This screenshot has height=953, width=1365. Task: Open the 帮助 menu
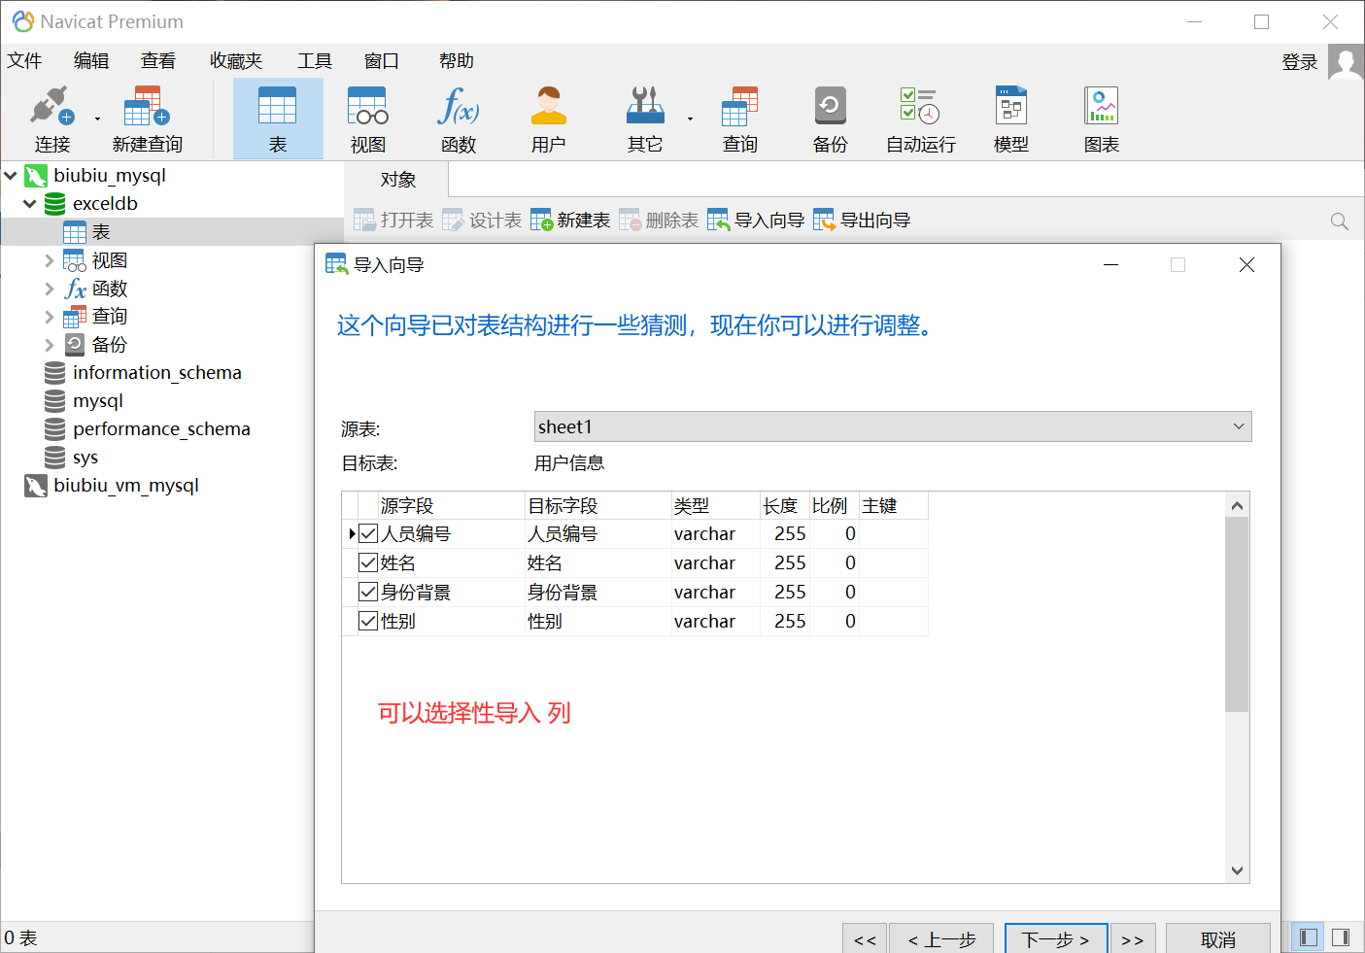[x=457, y=61]
